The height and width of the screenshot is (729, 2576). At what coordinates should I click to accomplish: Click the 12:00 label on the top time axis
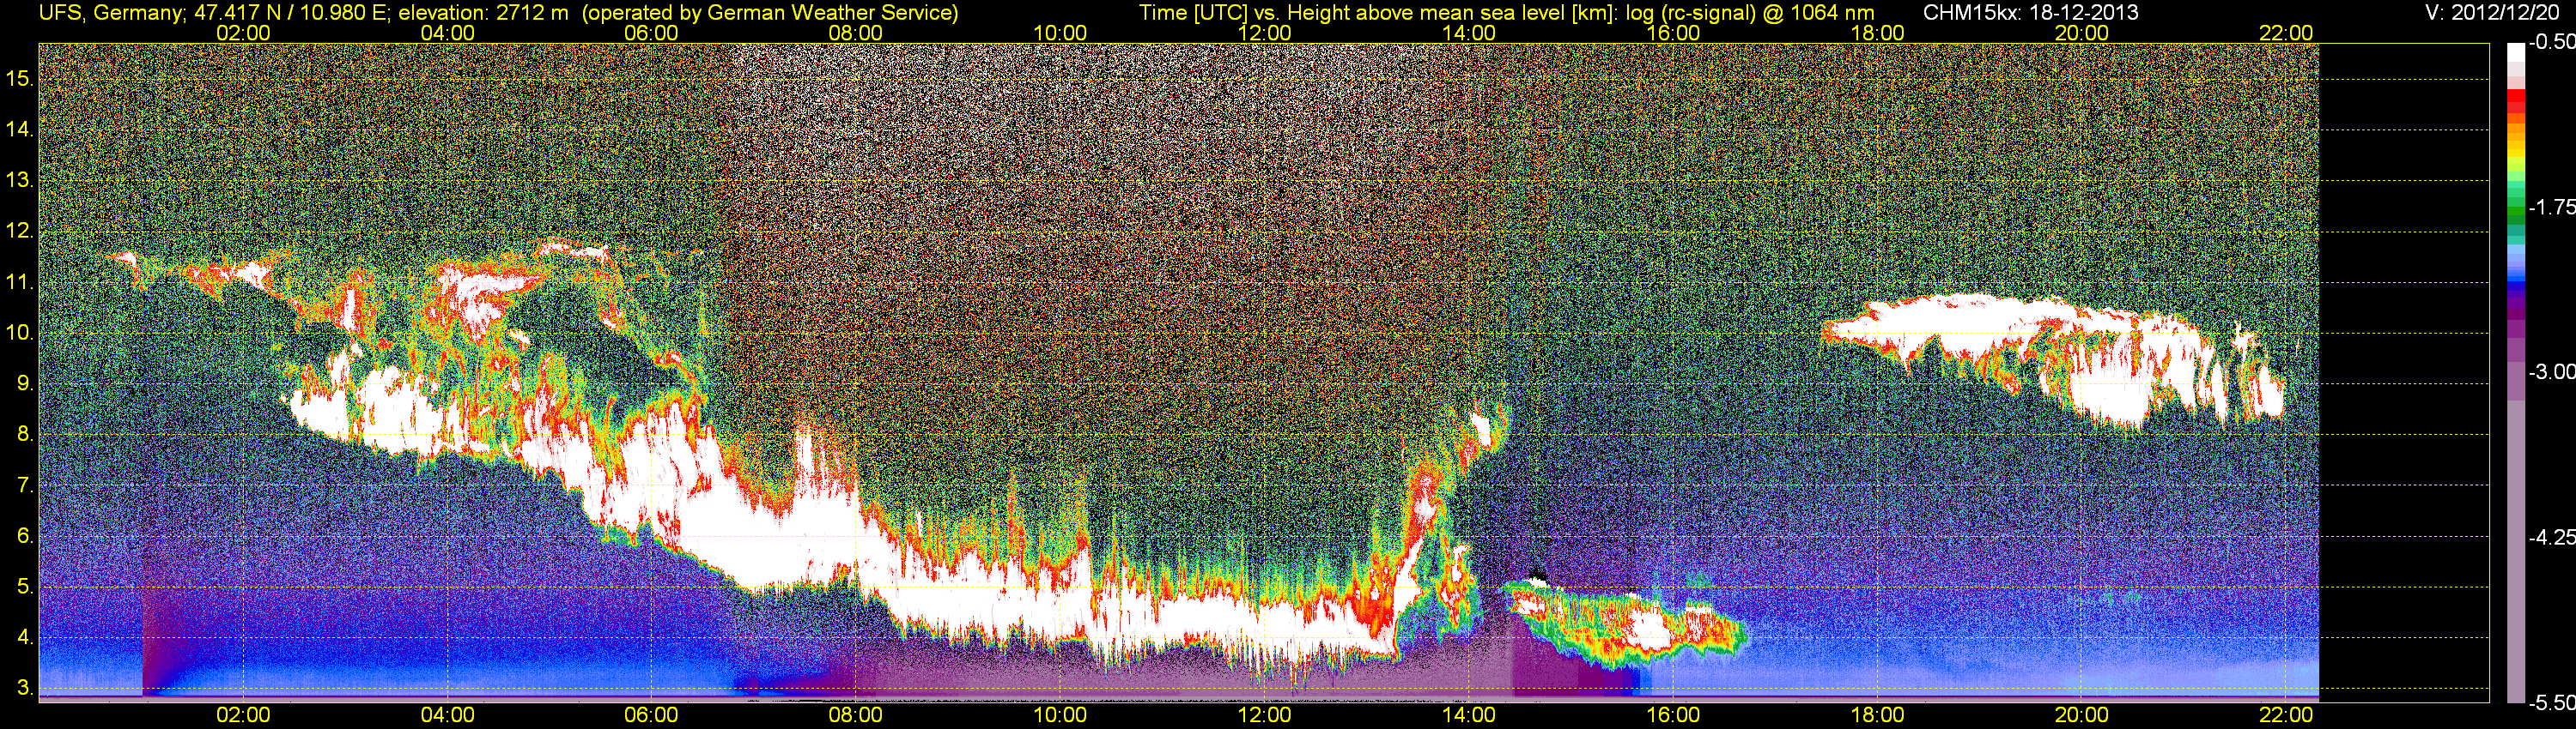click(1264, 32)
